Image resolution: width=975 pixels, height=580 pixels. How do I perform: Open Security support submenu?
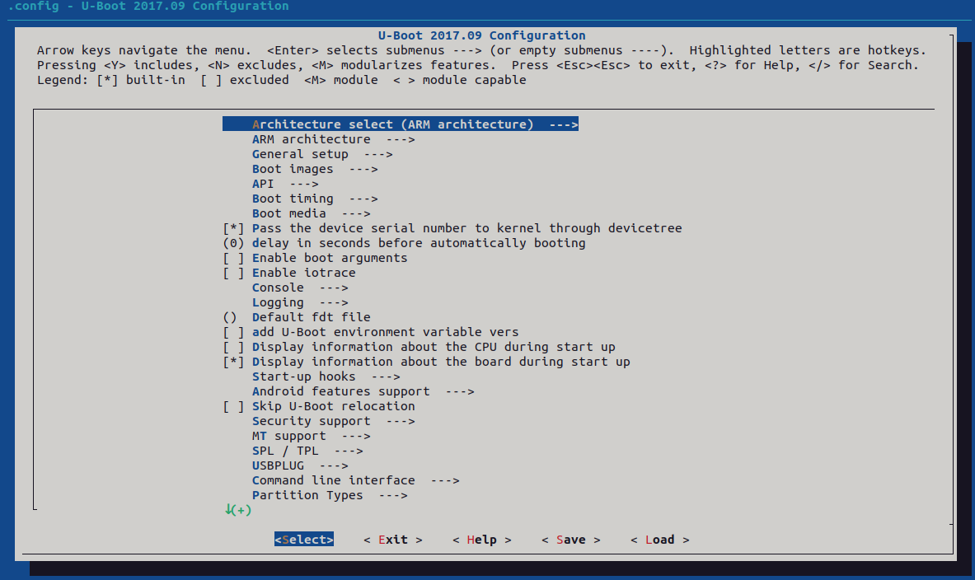tap(333, 422)
